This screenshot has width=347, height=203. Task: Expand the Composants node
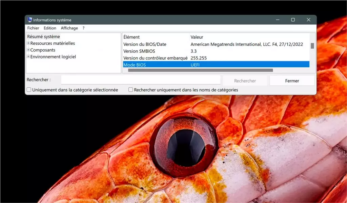28,50
